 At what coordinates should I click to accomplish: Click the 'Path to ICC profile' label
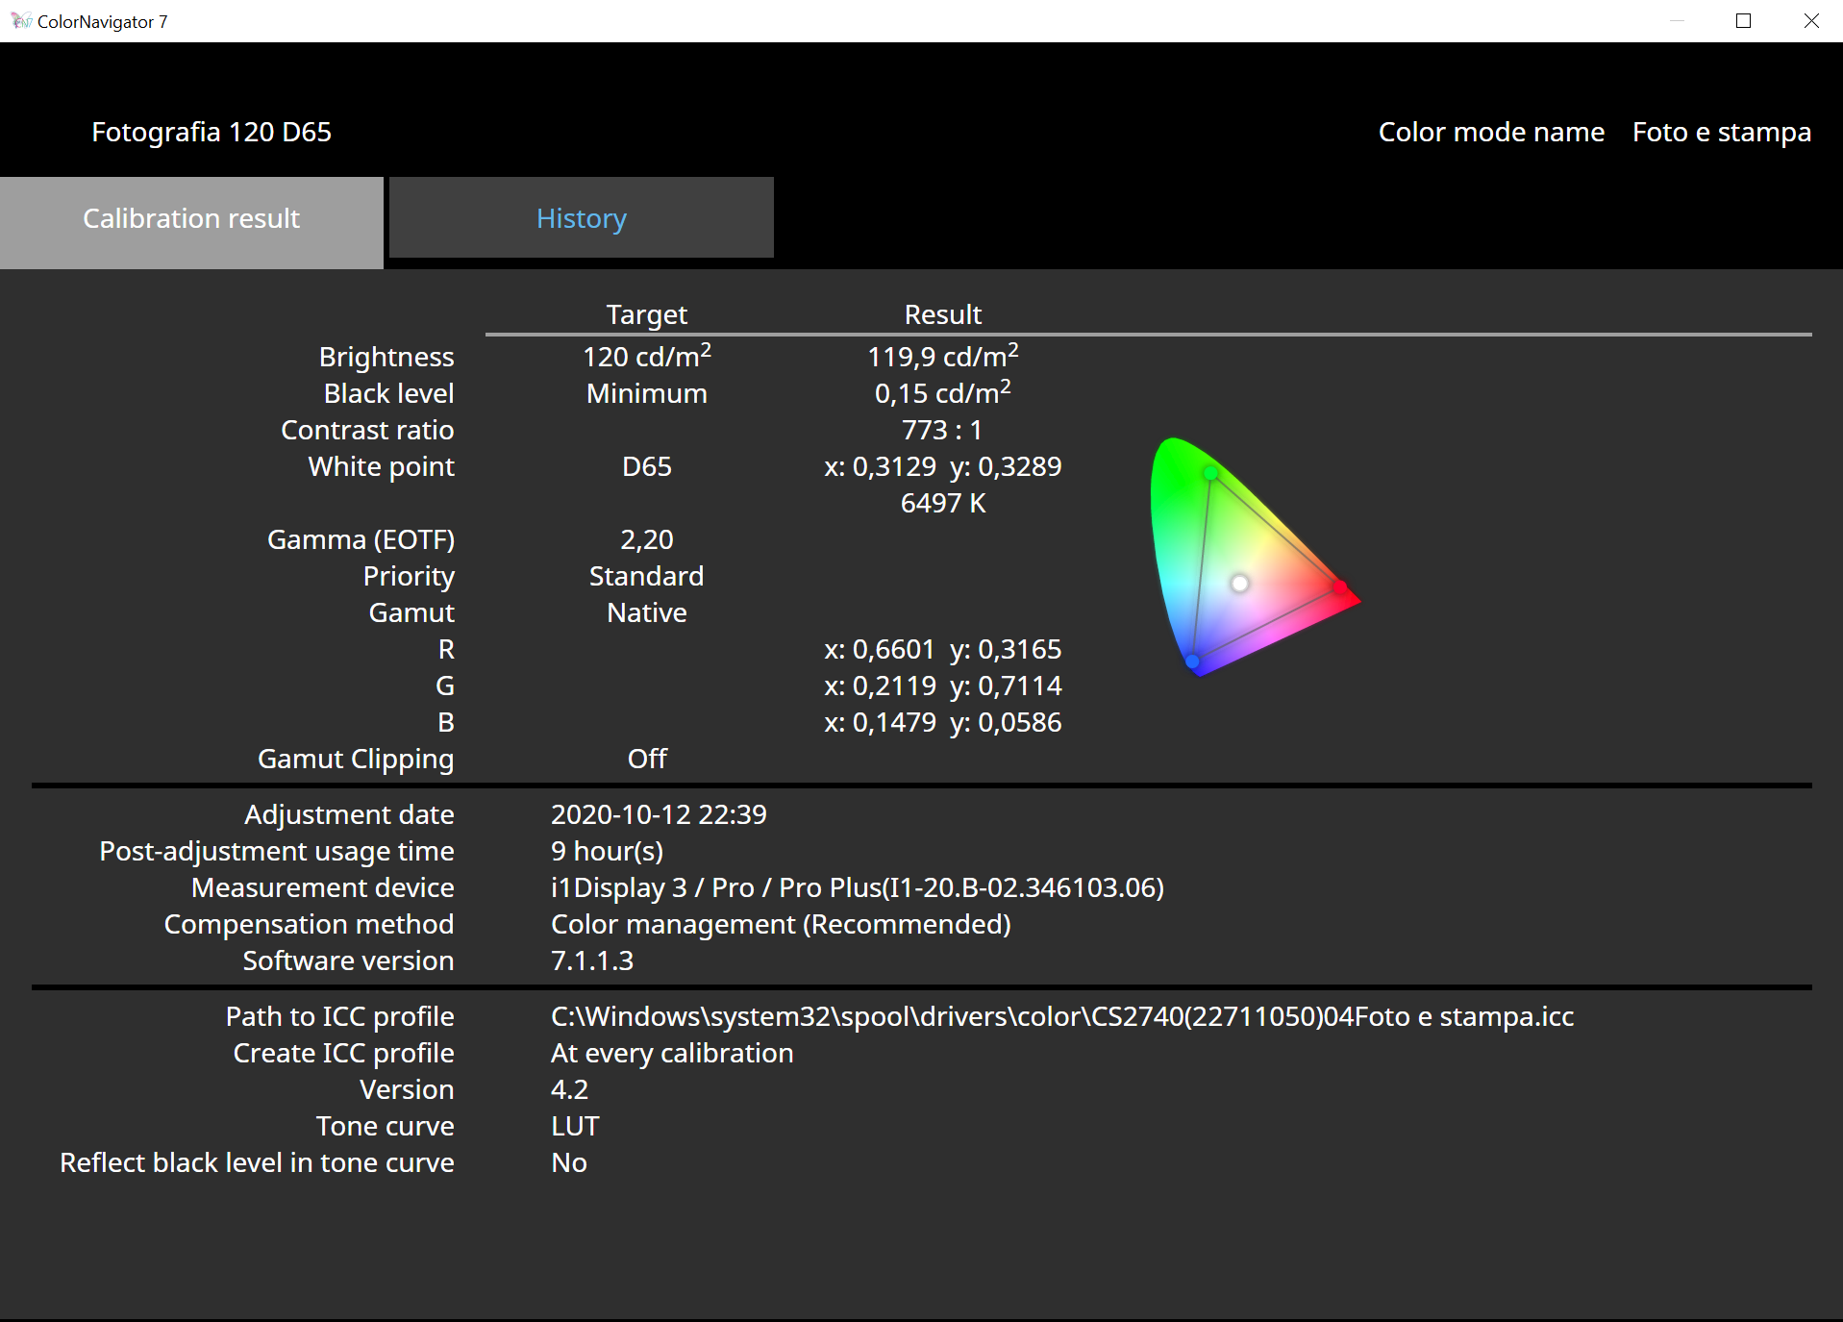click(339, 1016)
